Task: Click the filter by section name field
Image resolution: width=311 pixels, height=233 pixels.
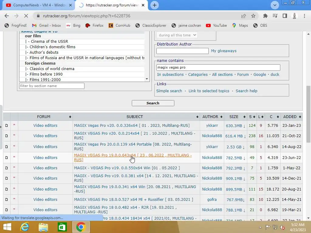Action: pyautogui.click(x=52, y=86)
